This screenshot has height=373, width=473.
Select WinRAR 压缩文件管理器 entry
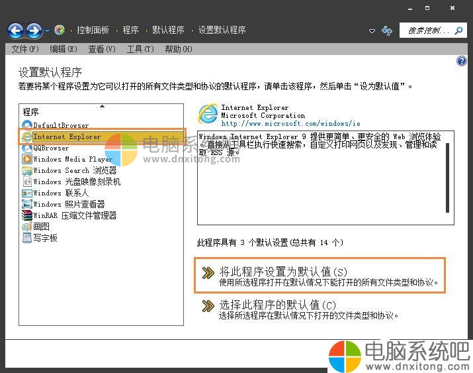[75, 215]
